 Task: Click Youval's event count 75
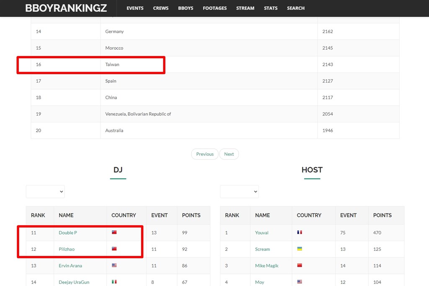tap(343, 233)
